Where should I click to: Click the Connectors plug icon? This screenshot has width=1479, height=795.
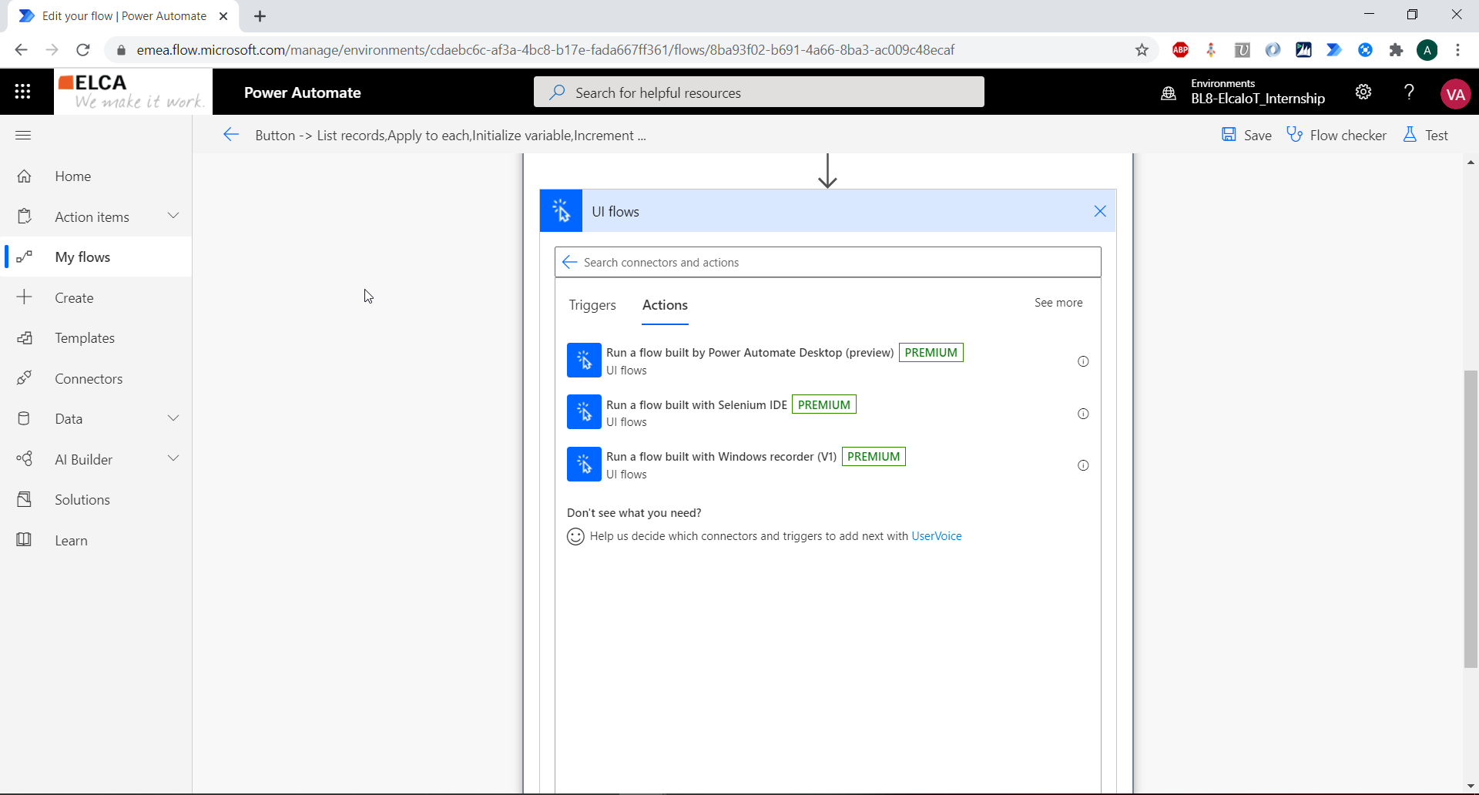pyautogui.click(x=25, y=378)
